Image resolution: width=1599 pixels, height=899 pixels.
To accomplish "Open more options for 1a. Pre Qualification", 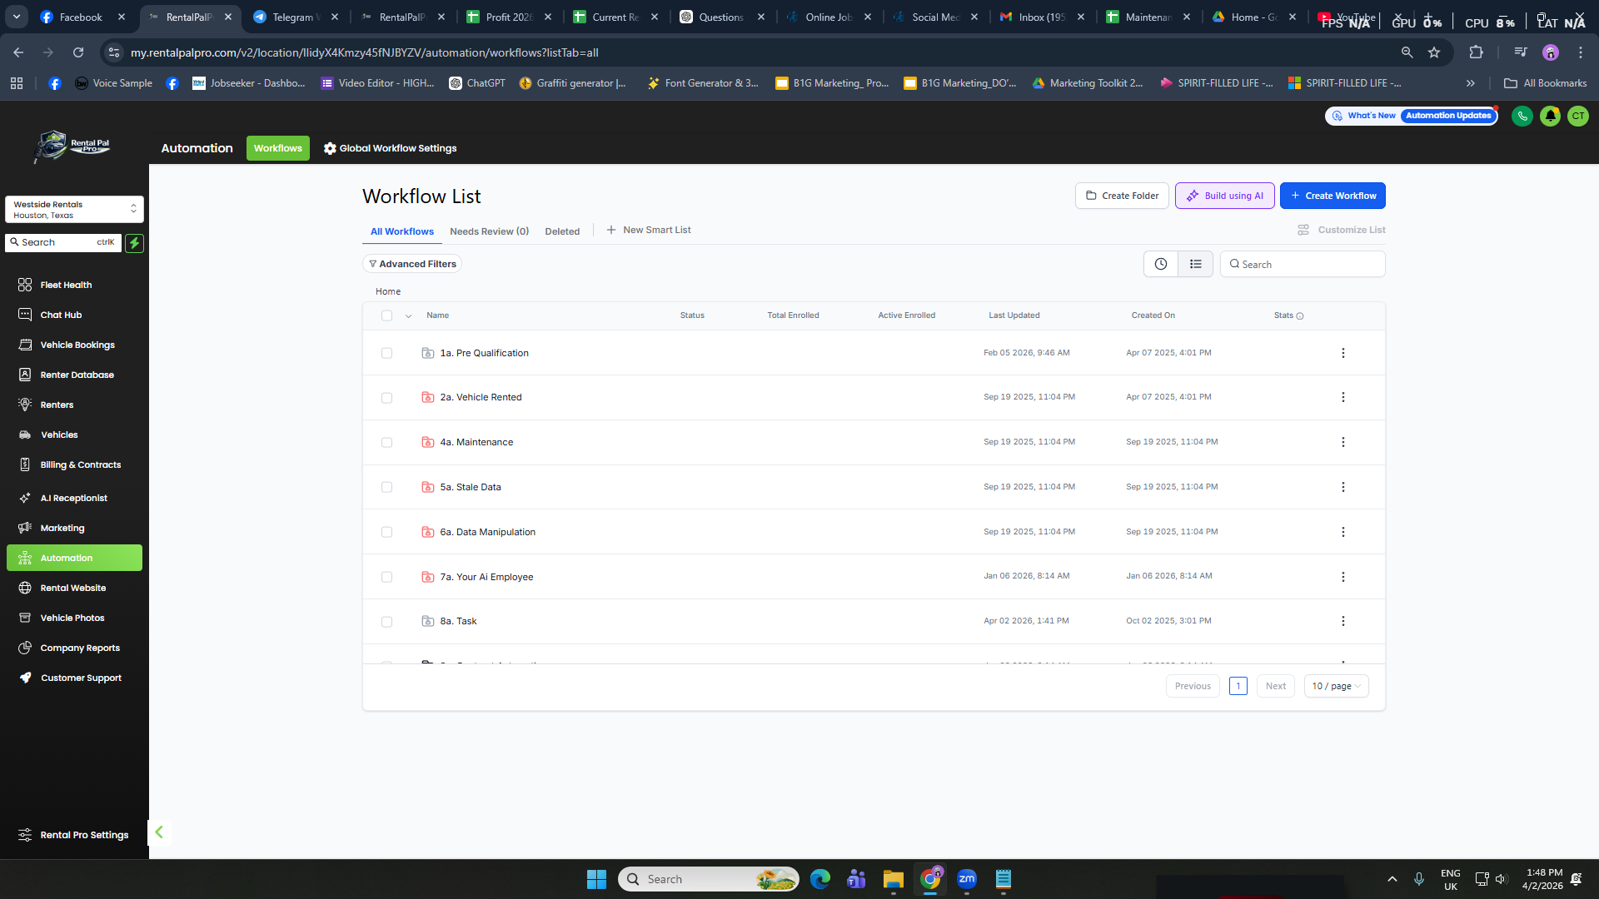I will (1342, 353).
